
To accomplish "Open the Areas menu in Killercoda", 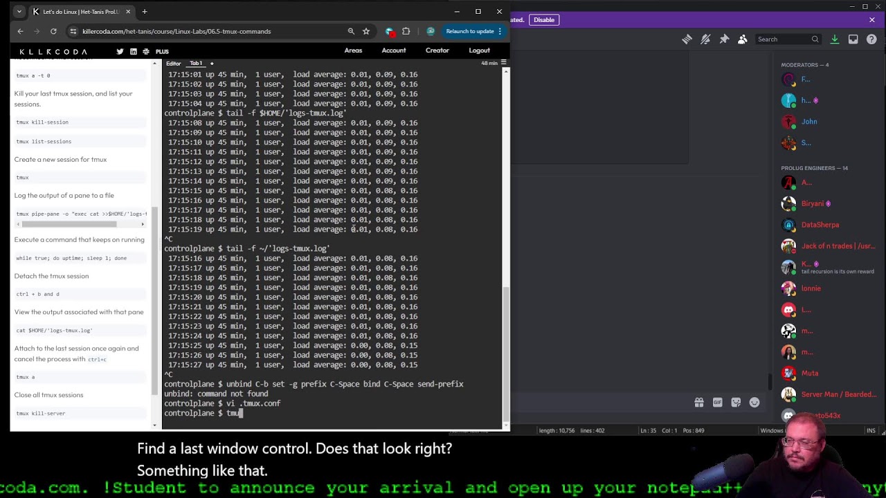I will (353, 50).
